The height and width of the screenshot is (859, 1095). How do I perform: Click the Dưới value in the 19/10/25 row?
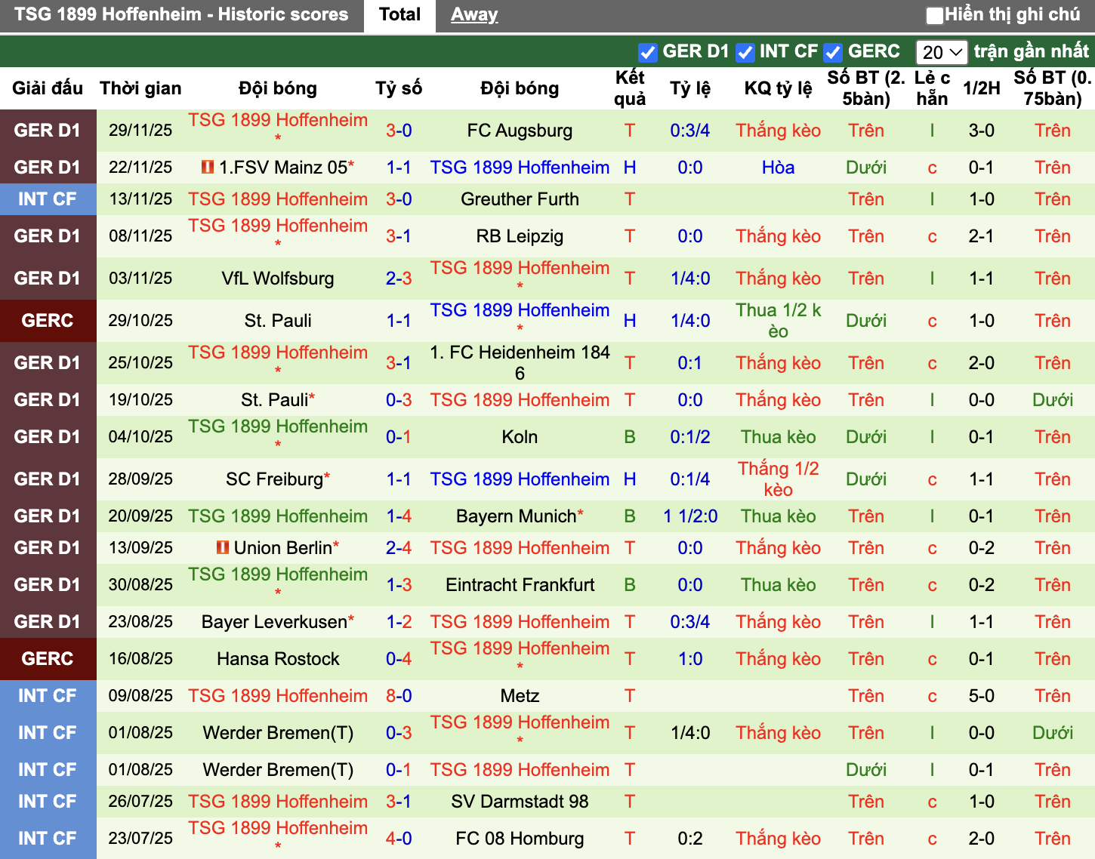coord(1053,400)
